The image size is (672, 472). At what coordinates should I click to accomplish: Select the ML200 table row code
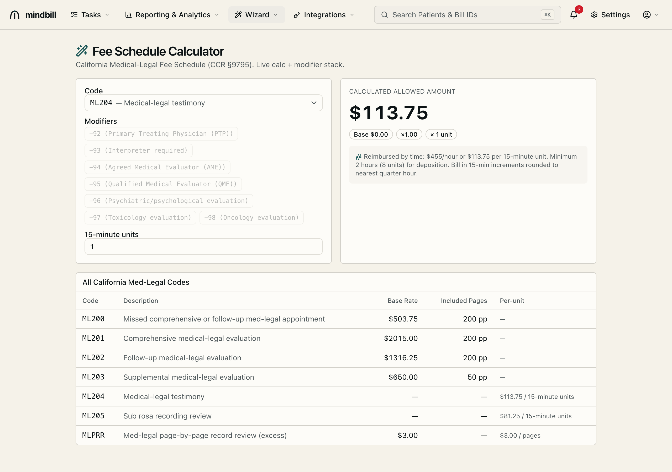click(x=93, y=319)
